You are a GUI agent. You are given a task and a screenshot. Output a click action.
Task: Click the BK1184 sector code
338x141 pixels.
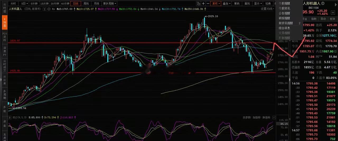(x=314, y=8)
